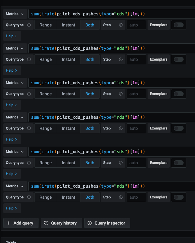The height and width of the screenshot is (243, 195).
Task: Enable Exemplars toggle for the cds query
Action: click(179, 25)
